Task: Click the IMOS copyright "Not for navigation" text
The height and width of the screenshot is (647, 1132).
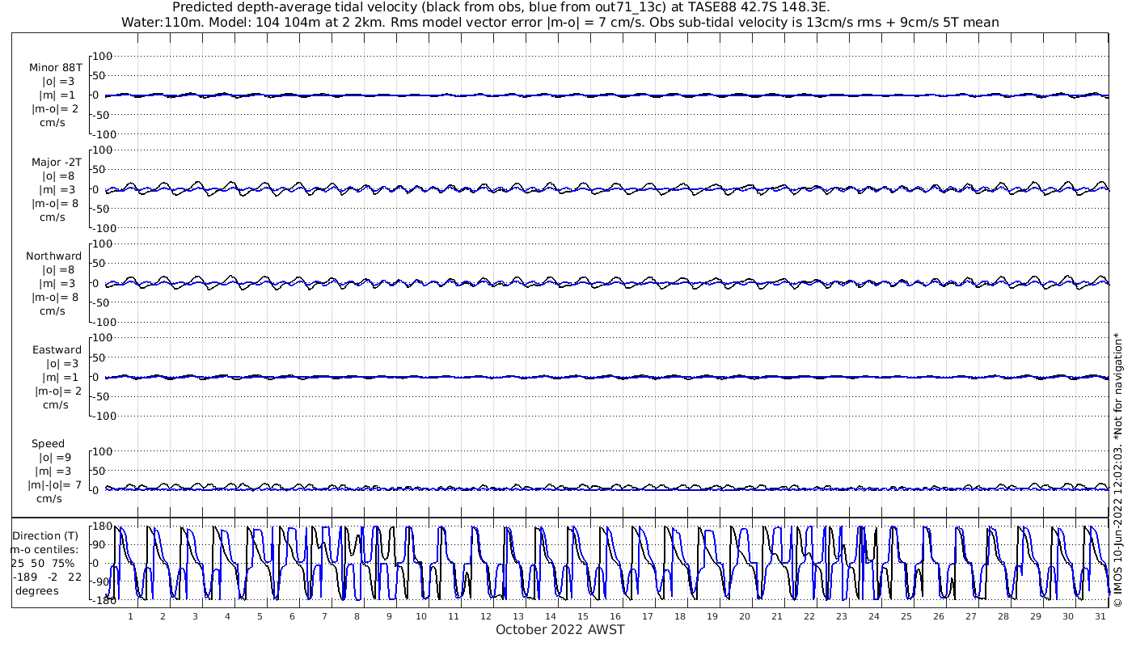Action: coord(1117,469)
